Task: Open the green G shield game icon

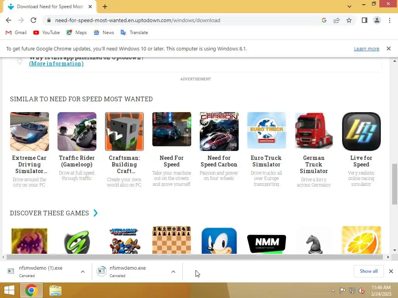Action: 77,242
